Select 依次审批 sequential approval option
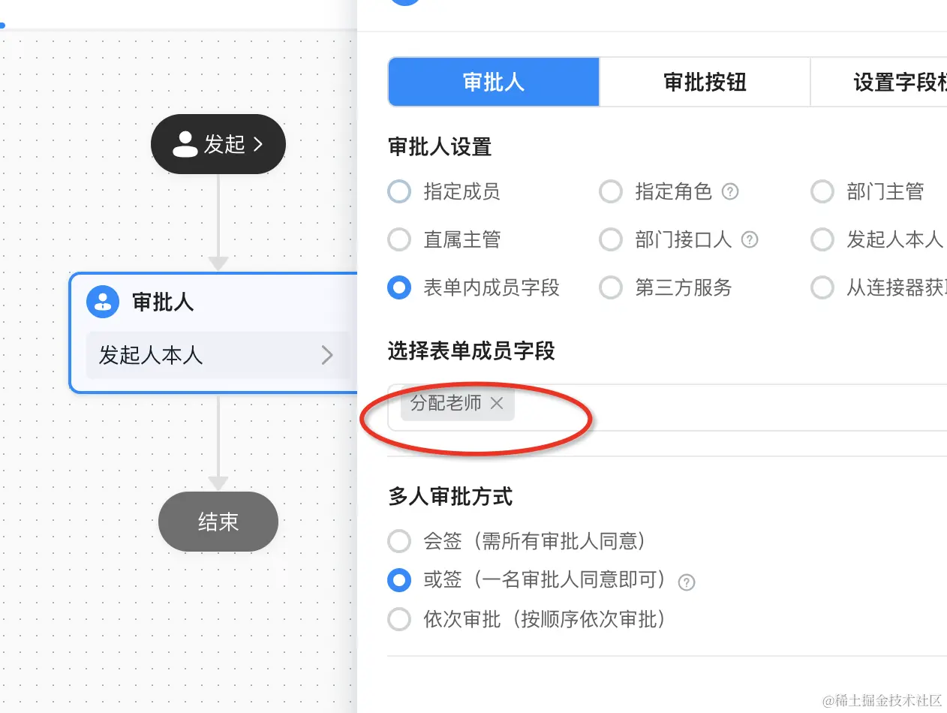Screen dimensions: 947x713 [x=399, y=619]
